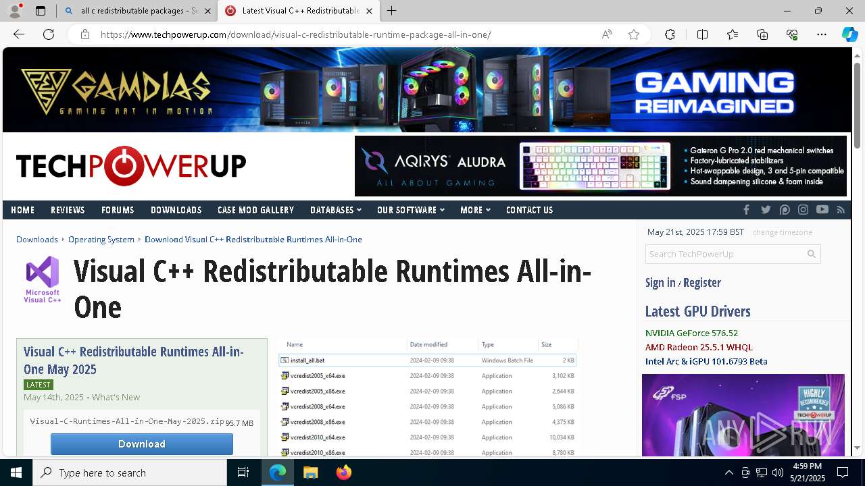Viewport: 865px width, 486px height.
Task: Open CONTACT US in the nav bar
Action: click(529, 210)
